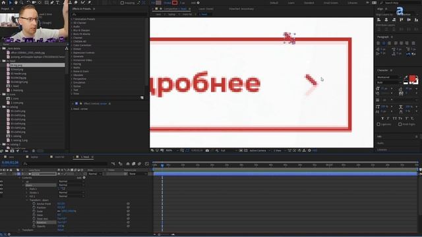Hide the Path 1 item with eye icon
Image resolution: width=422 pixels, height=237 pixels.
1,189
